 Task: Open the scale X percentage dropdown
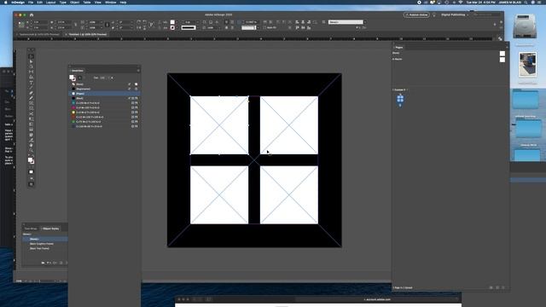coord(102,22)
